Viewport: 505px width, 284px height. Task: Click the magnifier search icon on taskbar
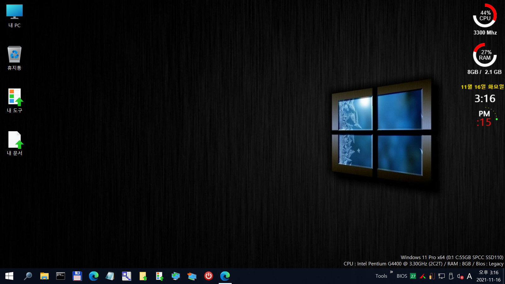point(28,276)
